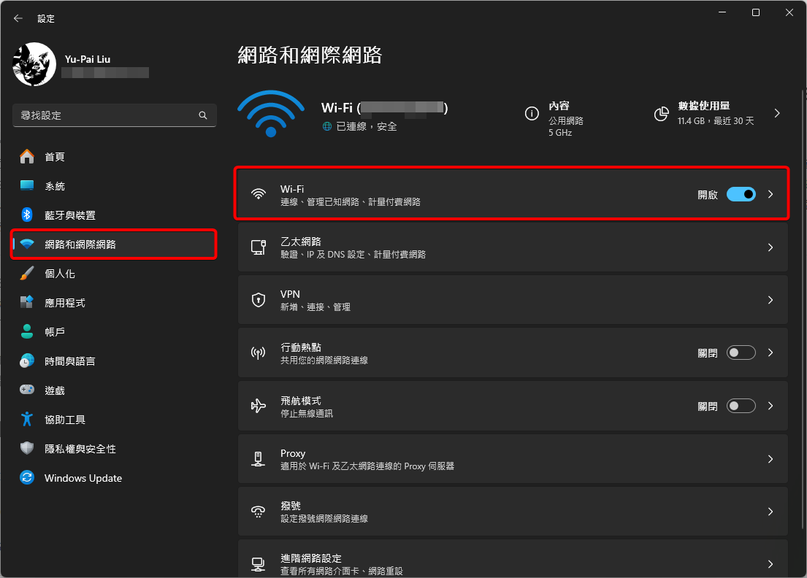The image size is (807, 578).
Task: Turn off the Wi-Fi toggle
Action: click(x=741, y=194)
